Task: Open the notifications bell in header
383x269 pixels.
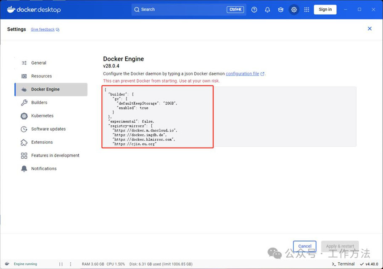Action: click(267, 10)
